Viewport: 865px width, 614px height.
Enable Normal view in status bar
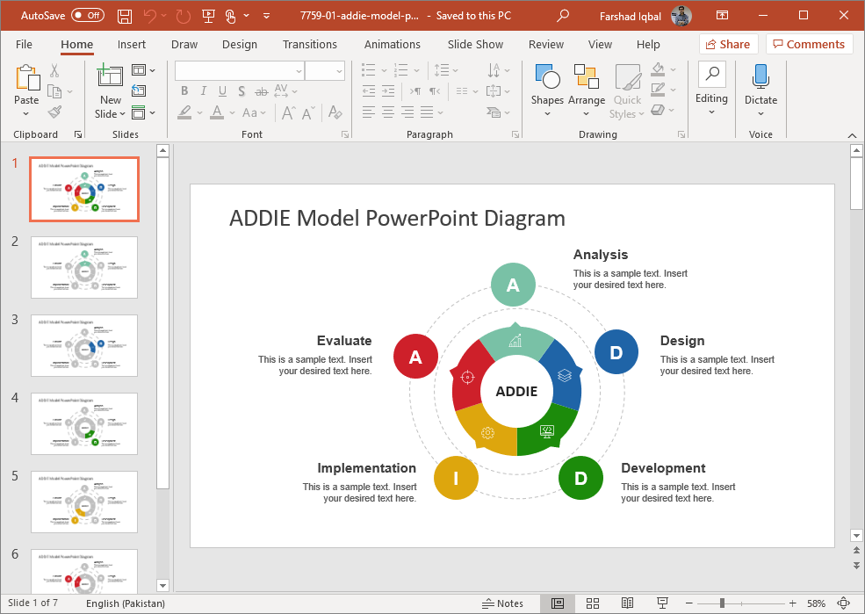[557, 603]
